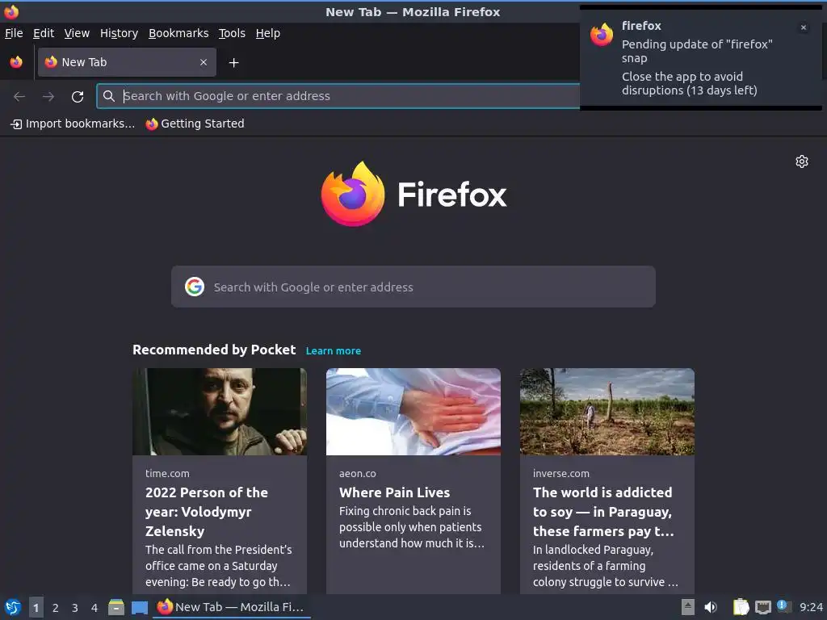Open the Bookmarks menu
The width and height of the screenshot is (827, 620).
[x=178, y=33]
